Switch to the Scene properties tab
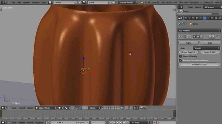Viewport: 222px width, 124px height. (189, 18)
